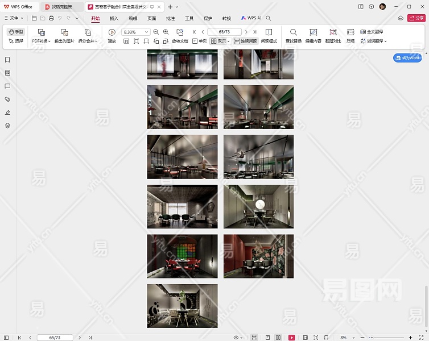429x341 pixels.
Task: Click the 旋转文档 rotate document icon
Action: pyautogui.click(x=180, y=32)
